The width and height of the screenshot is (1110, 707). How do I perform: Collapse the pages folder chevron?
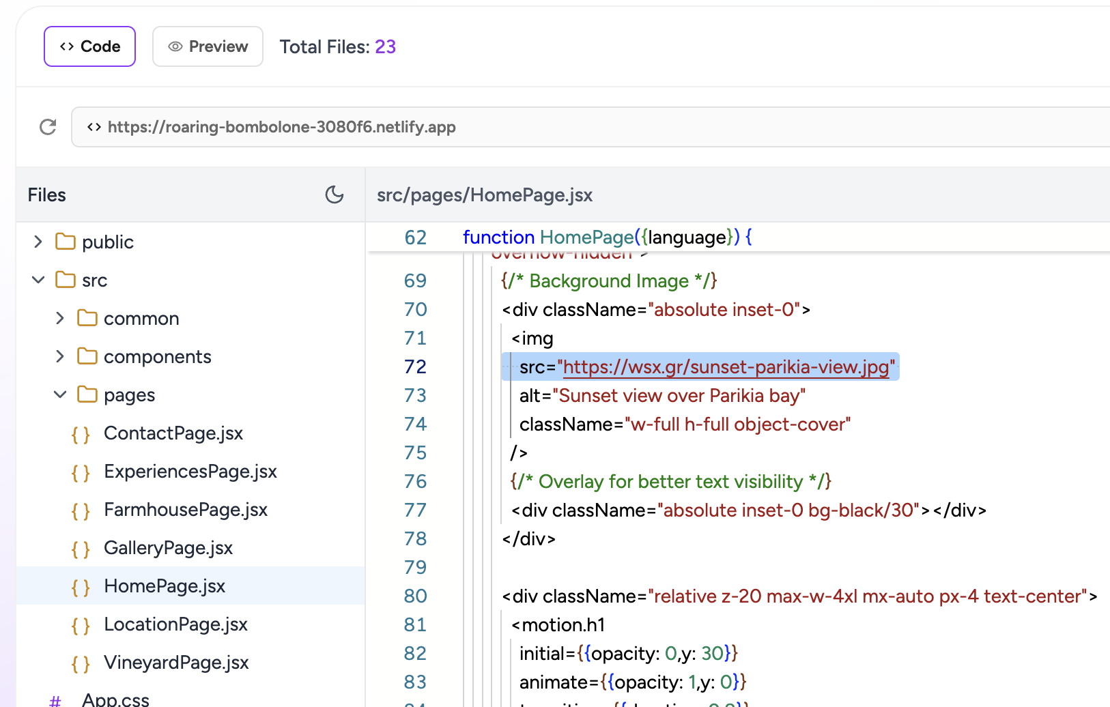60,394
